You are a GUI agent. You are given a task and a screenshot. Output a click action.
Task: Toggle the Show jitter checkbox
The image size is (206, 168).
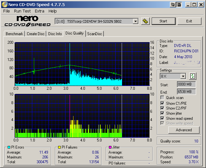pos(163,113)
